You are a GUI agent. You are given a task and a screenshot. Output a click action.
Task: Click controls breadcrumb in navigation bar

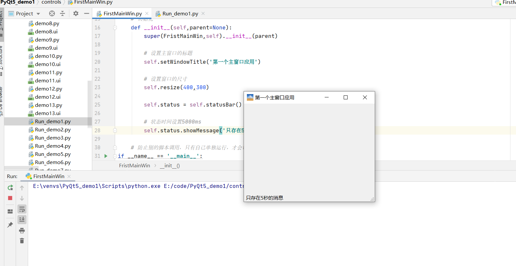pos(51,2)
